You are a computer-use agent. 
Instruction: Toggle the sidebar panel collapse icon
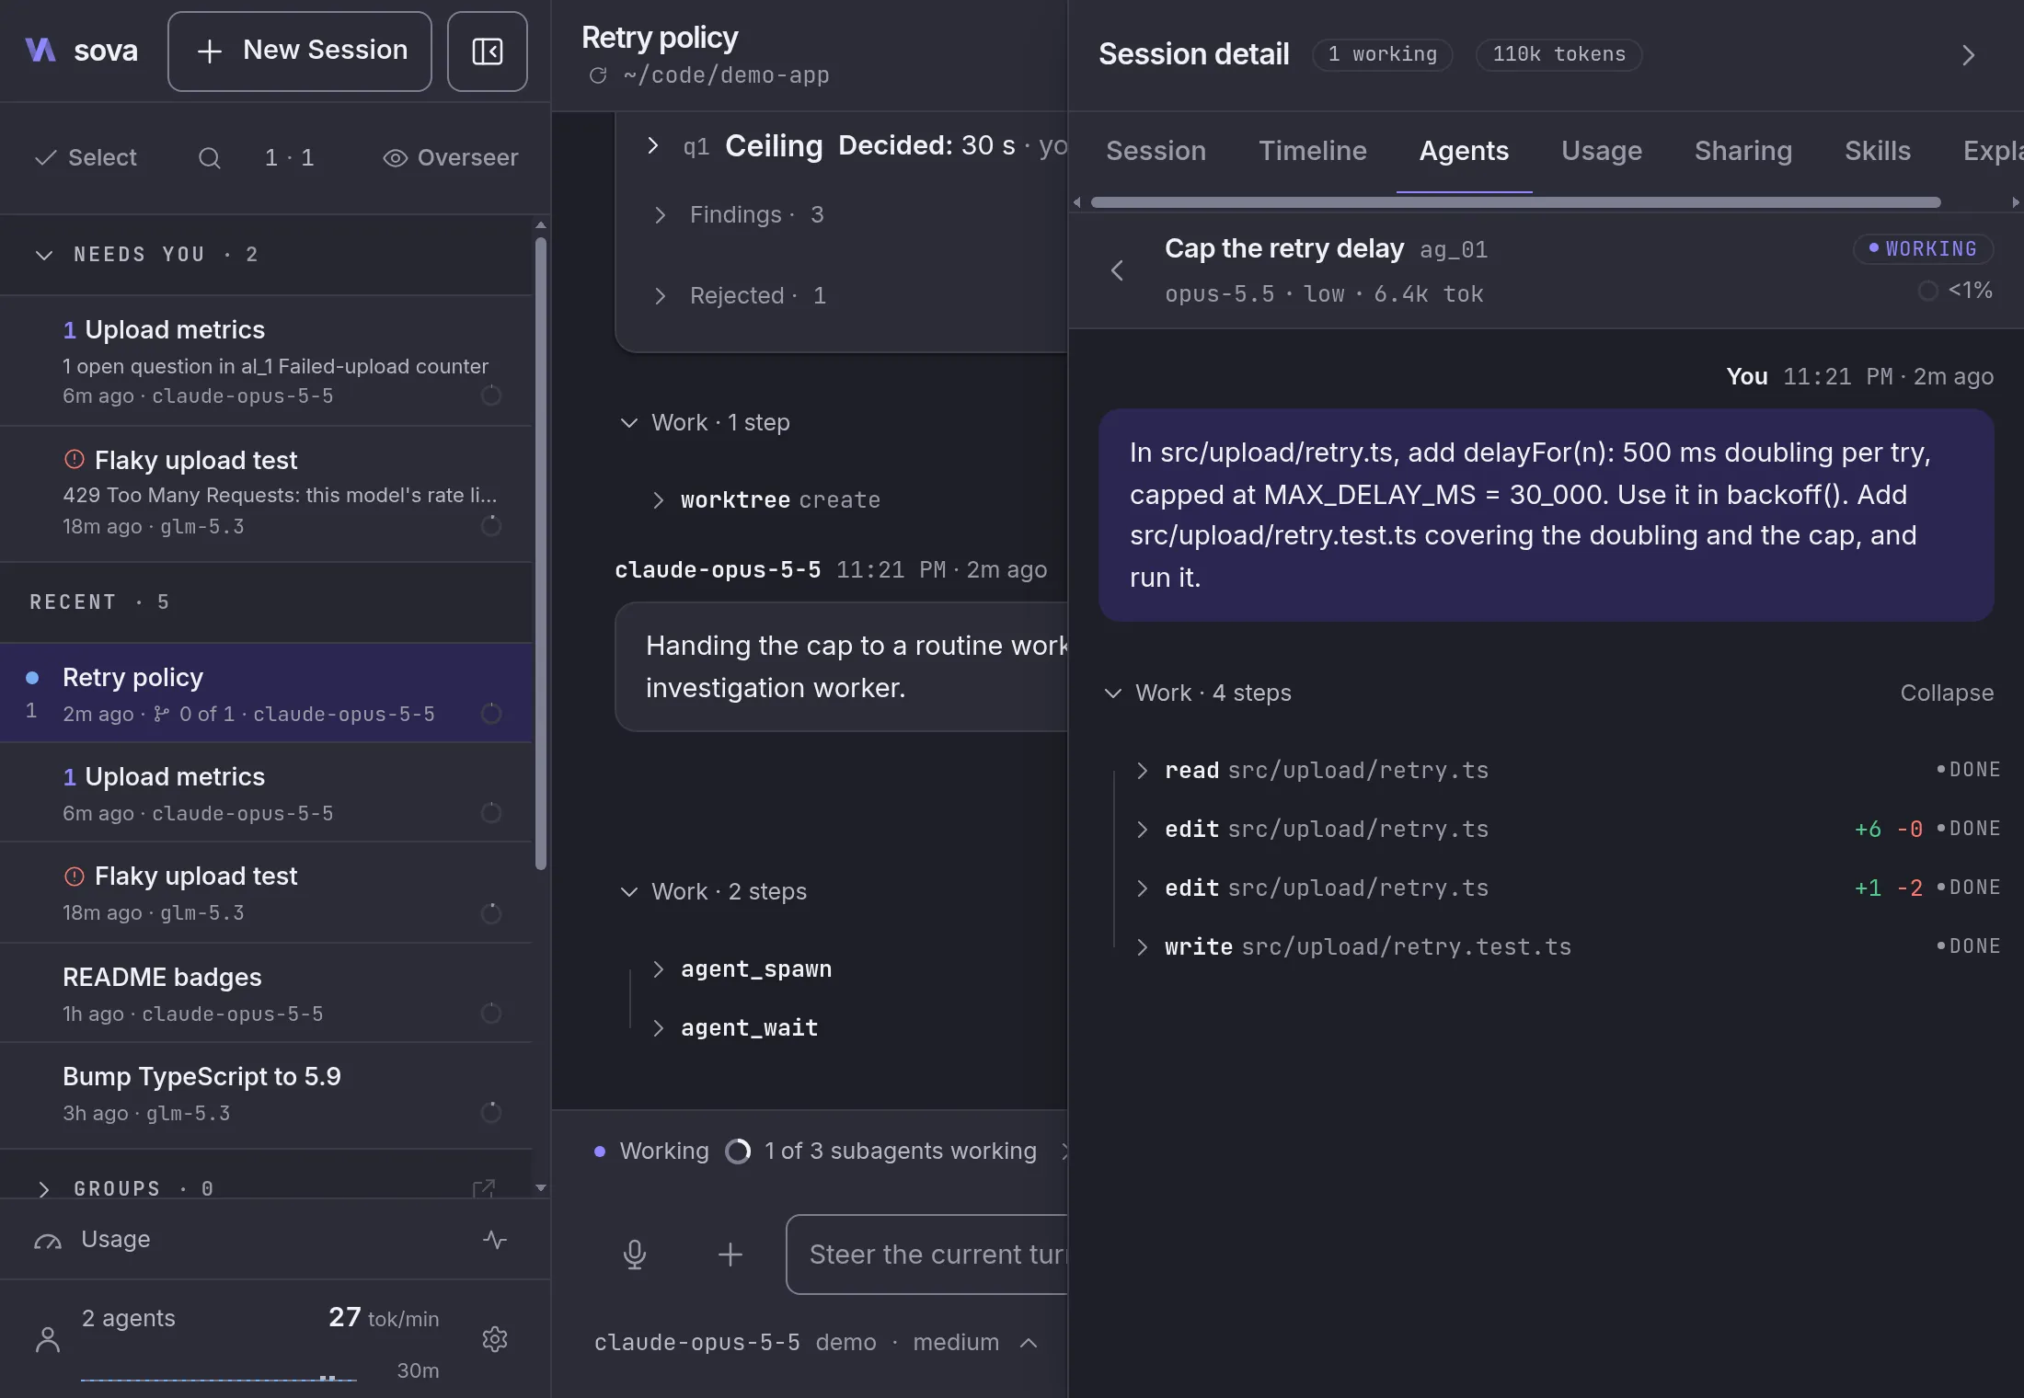[487, 52]
